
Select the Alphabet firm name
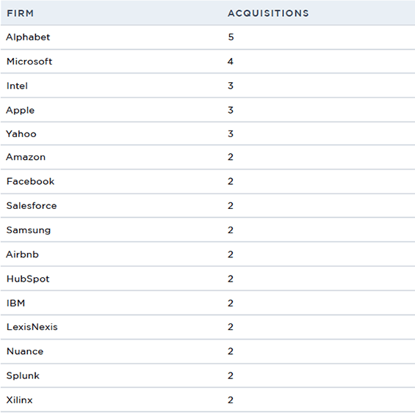click(28, 37)
